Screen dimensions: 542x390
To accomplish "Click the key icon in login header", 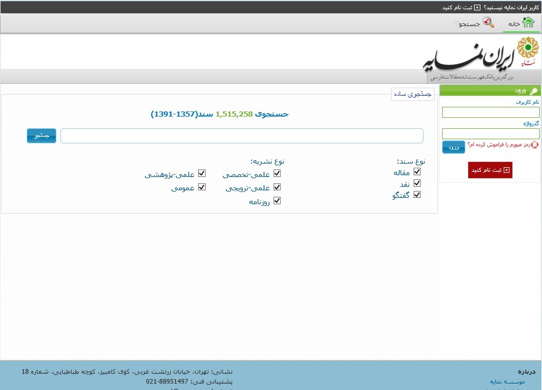I will (533, 91).
